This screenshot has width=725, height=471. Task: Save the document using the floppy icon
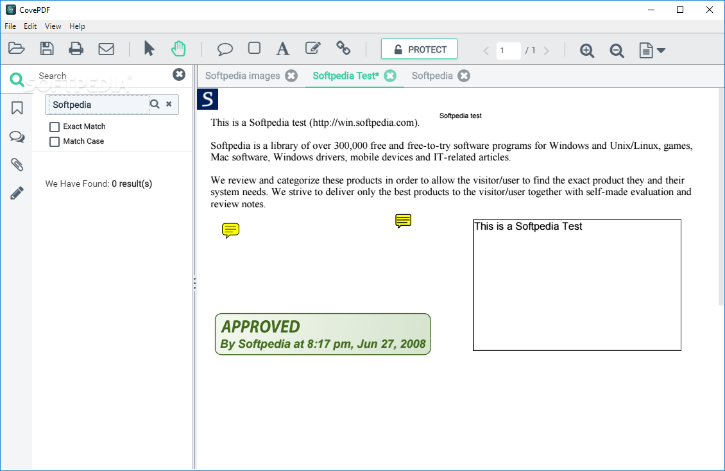[47, 49]
